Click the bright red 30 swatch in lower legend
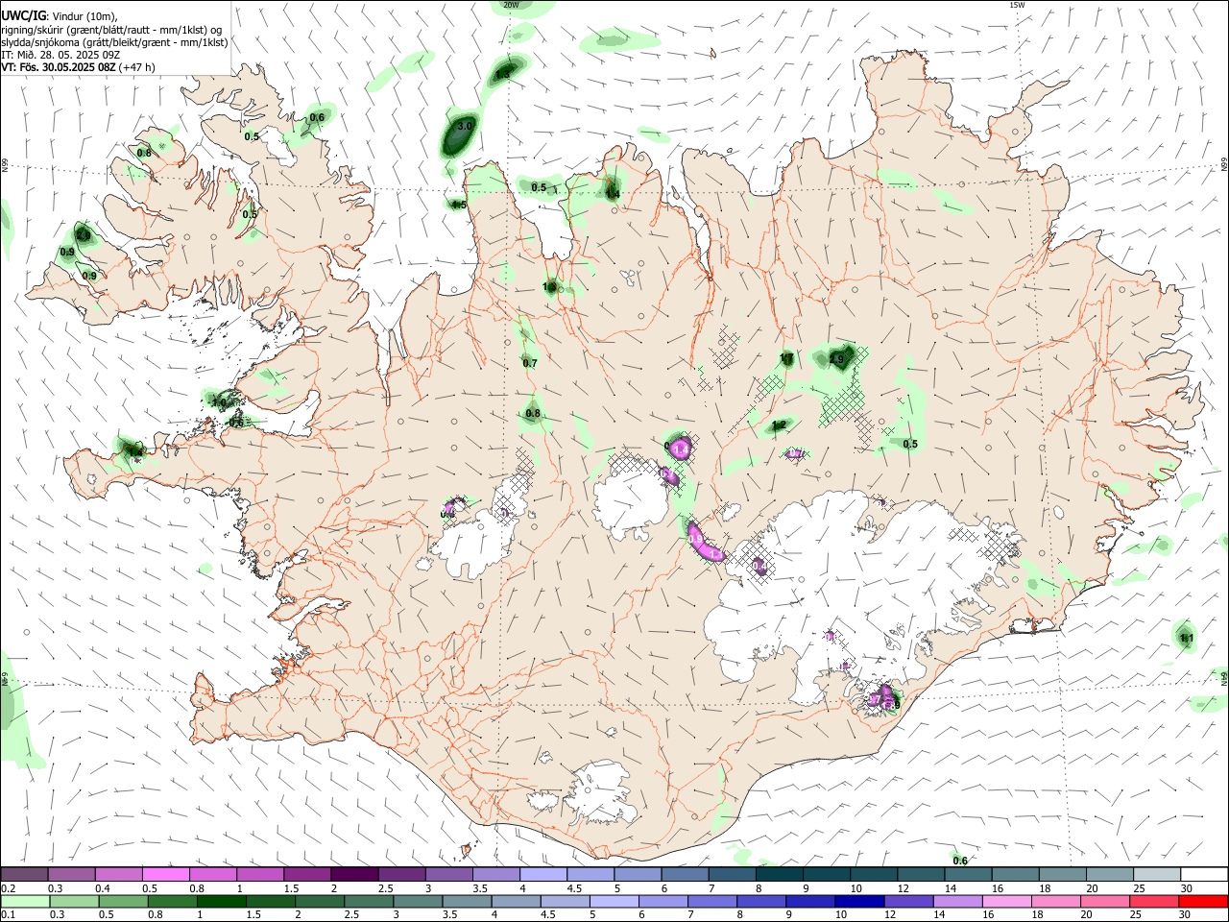The image size is (1229, 922). (1203, 901)
